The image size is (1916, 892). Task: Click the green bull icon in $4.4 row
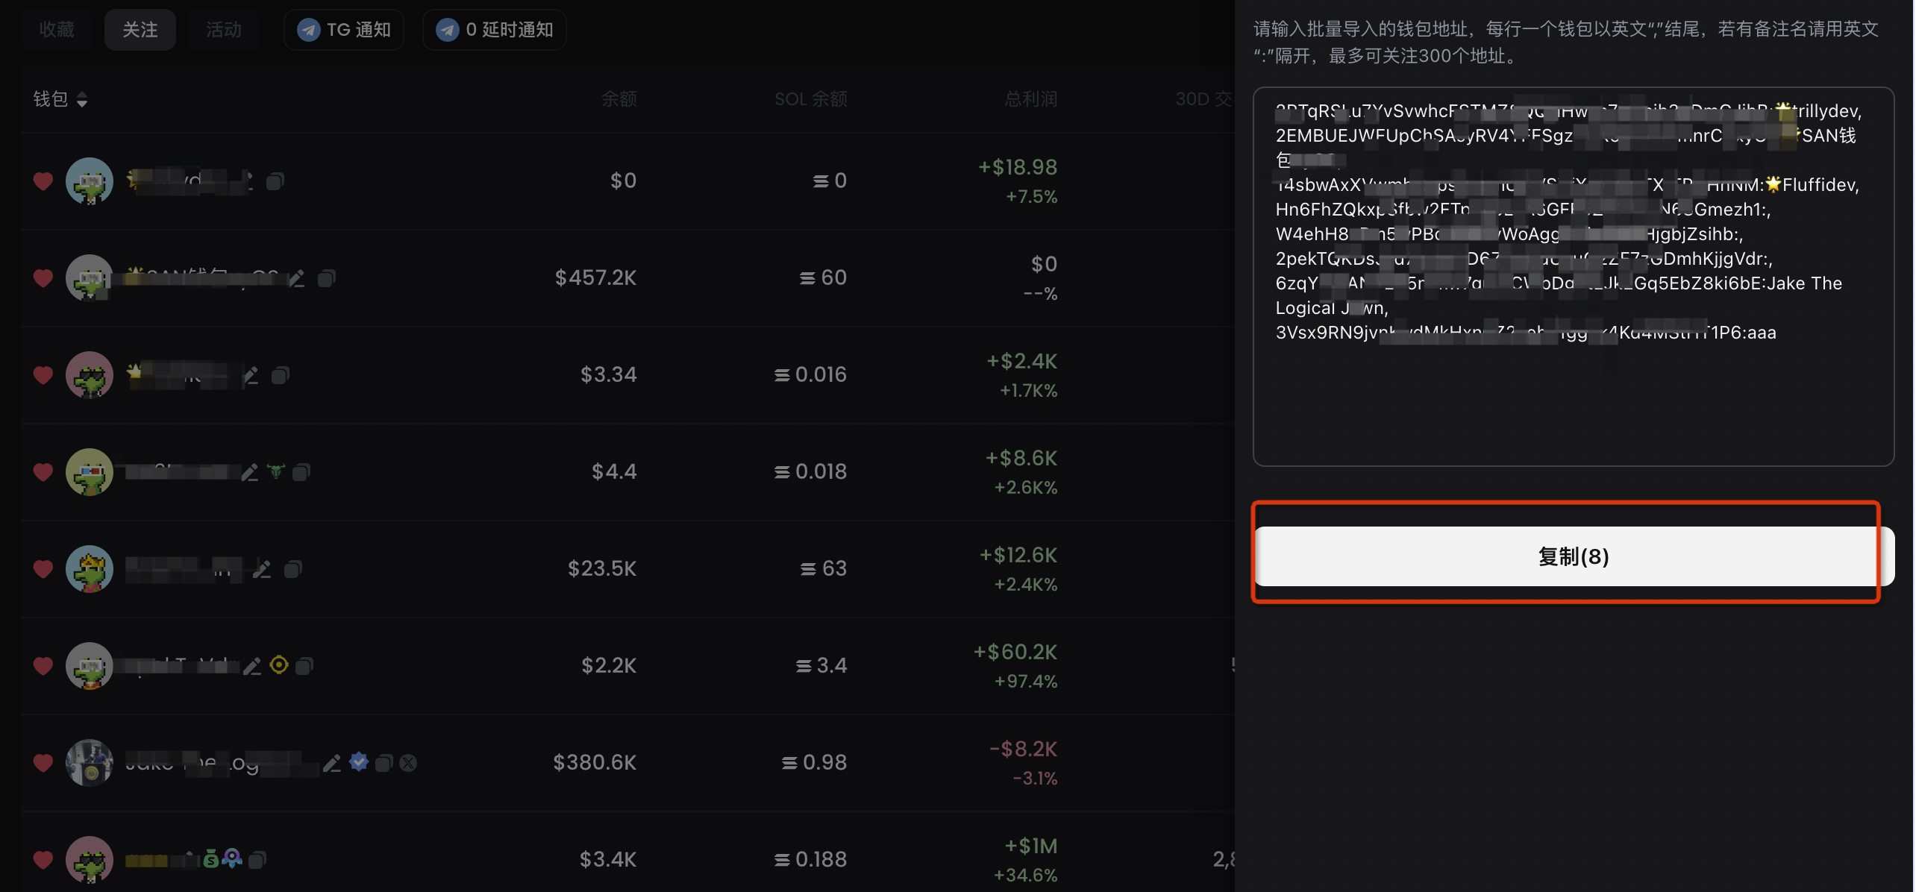[x=276, y=471]
